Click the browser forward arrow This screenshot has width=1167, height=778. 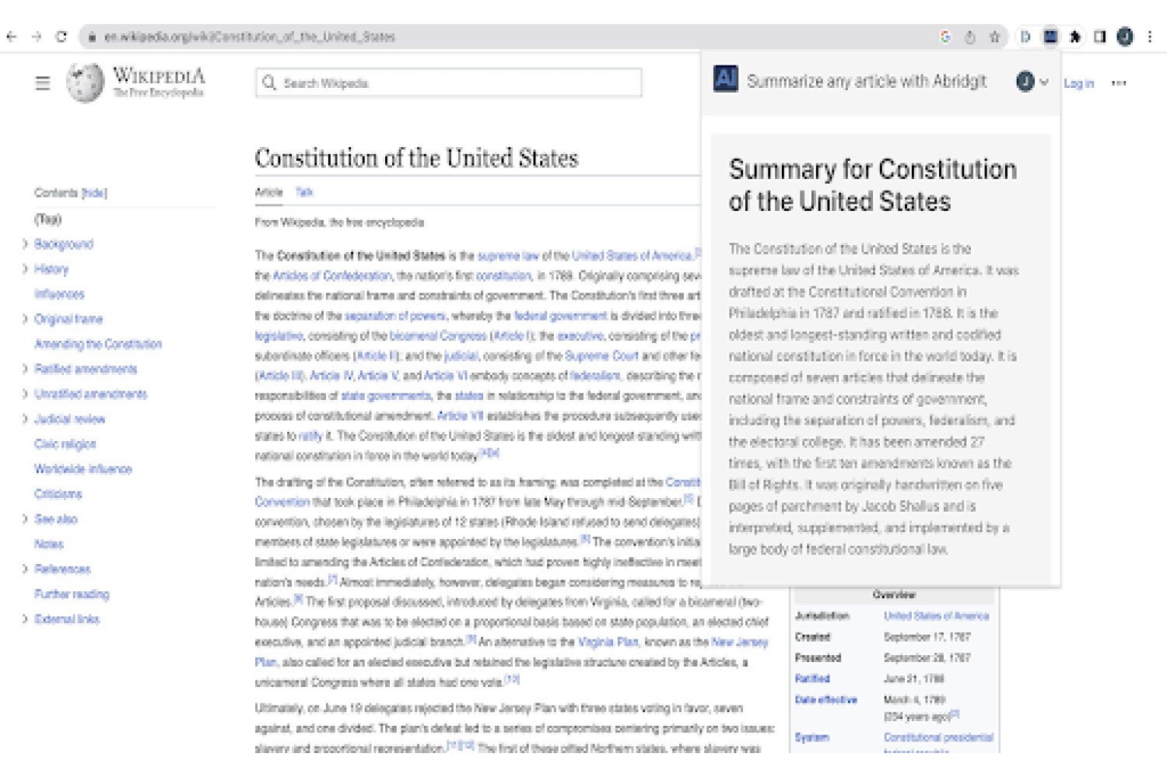(x=37, y=37)
